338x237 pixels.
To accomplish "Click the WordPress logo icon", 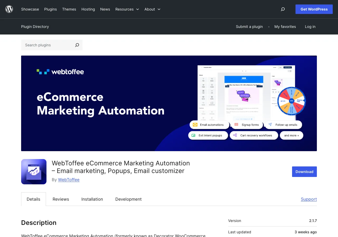I will tap(9, 9).
